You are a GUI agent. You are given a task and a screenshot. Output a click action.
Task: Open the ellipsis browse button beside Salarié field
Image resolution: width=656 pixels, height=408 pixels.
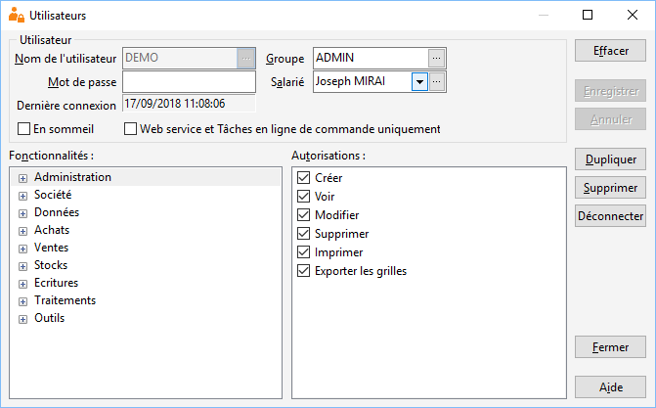(436, 81)
